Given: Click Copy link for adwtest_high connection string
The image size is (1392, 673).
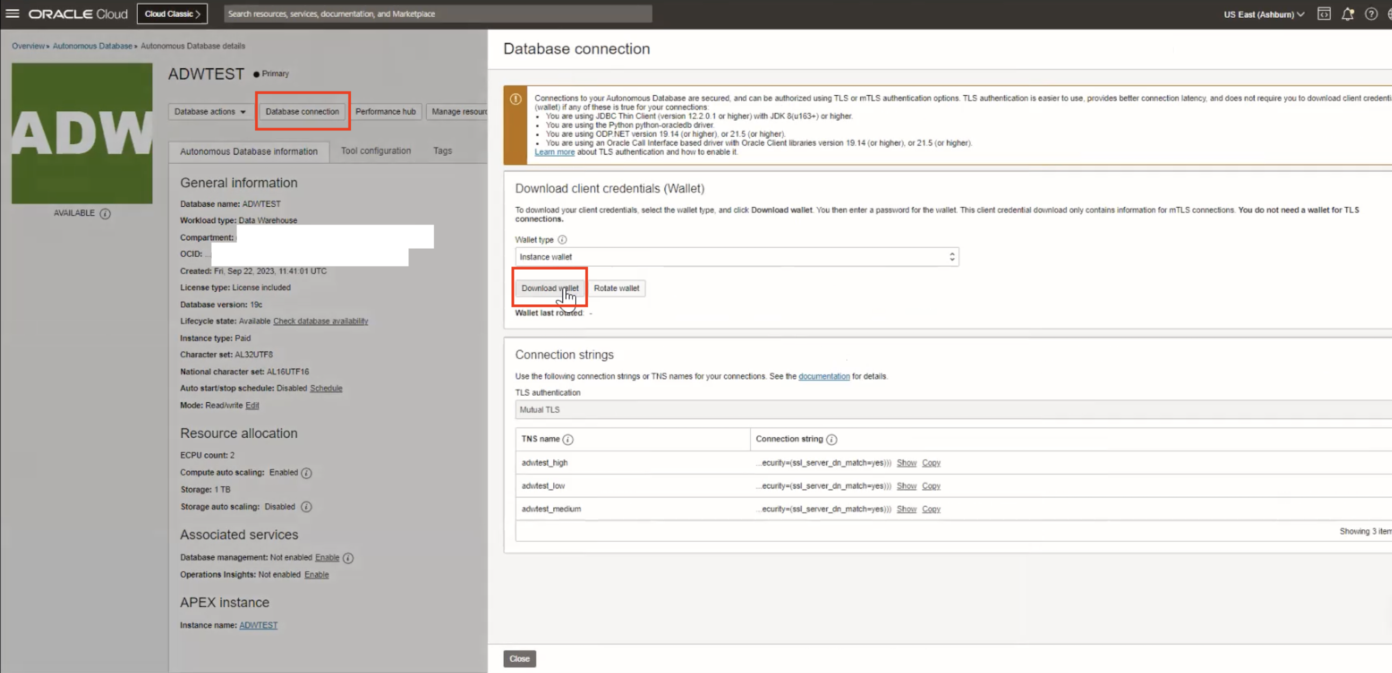Looking at the screenshot, I should [x=931, y=463].
